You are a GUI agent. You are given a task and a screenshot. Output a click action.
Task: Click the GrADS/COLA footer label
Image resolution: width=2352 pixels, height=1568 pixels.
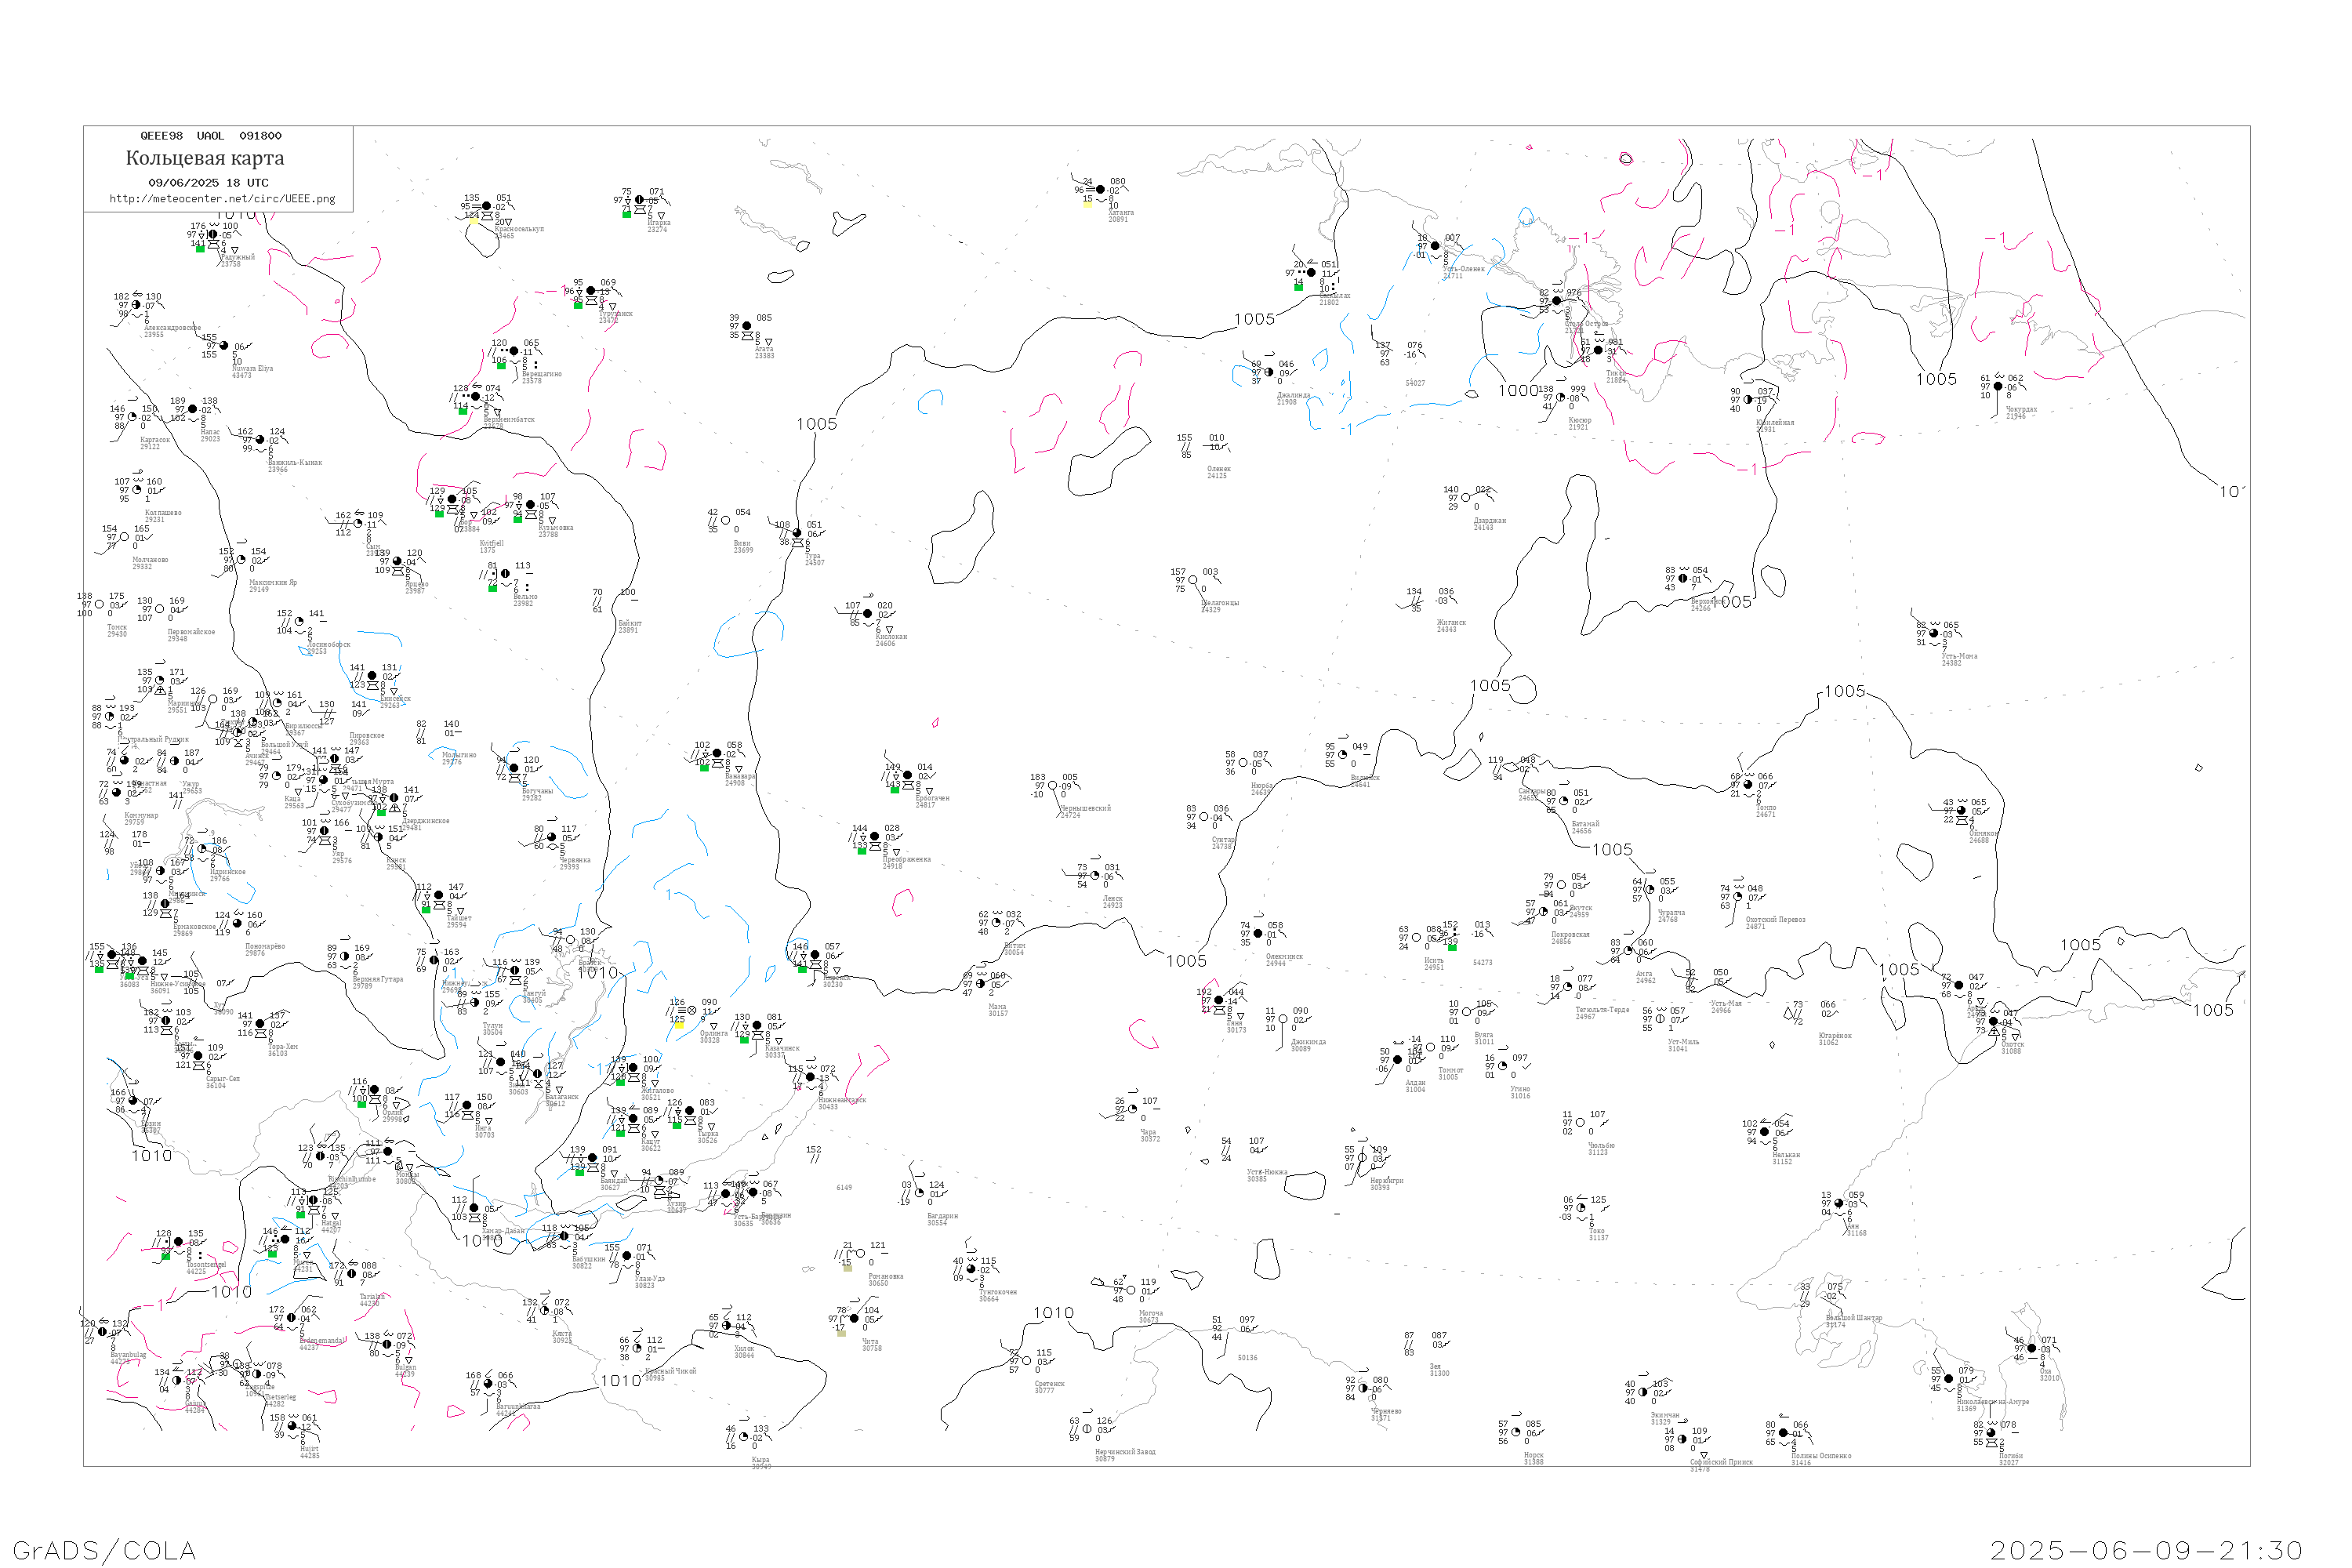(x=104, y=1550)
